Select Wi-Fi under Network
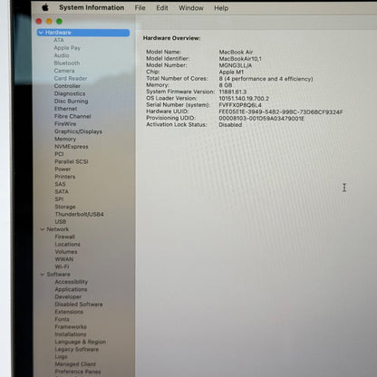377x377 pixels. (x=62, y=266)
